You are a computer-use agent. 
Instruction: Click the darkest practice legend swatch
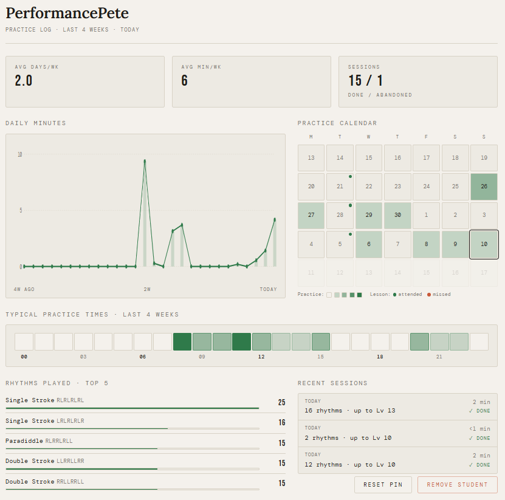[x=359, y=295]
